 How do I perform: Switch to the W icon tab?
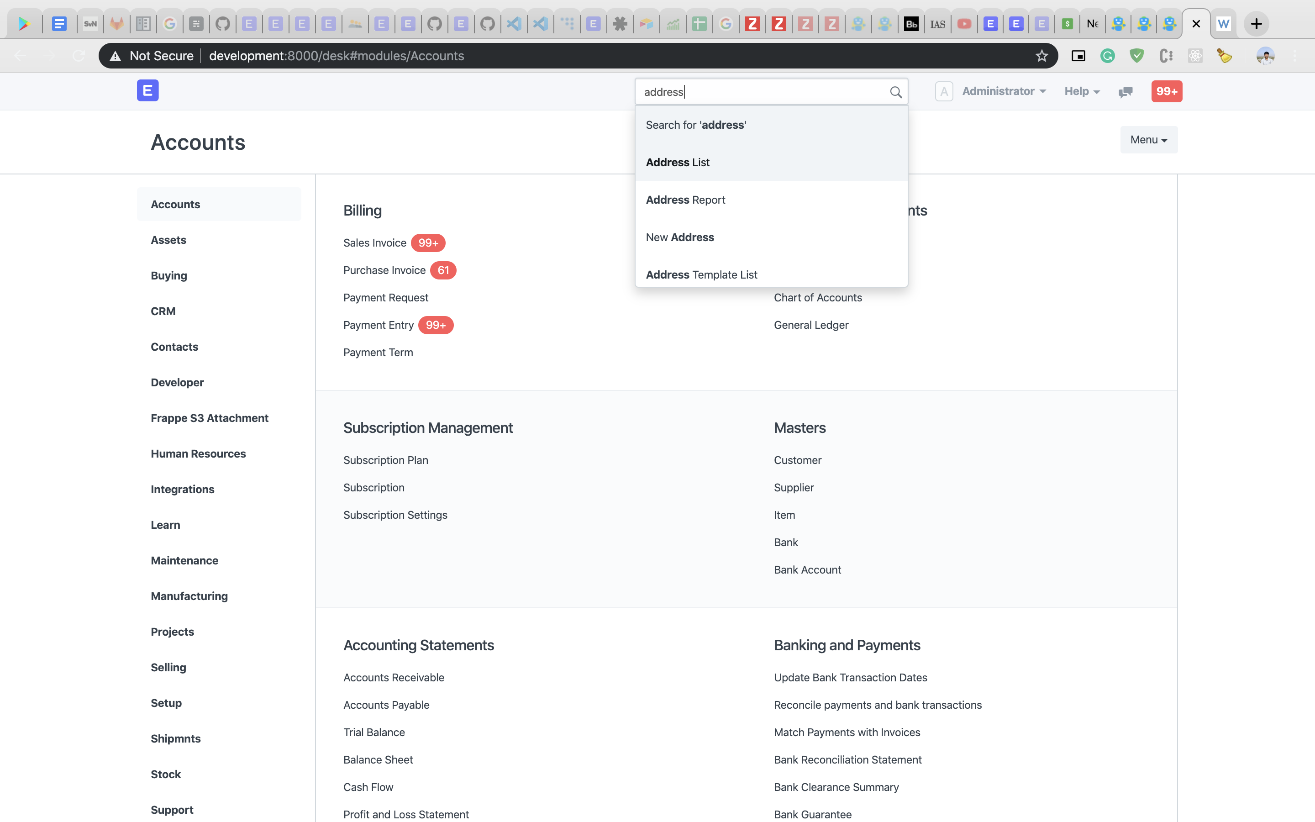tap(1223, 24)
